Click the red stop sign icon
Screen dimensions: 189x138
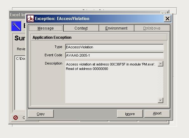click(16, 118)
